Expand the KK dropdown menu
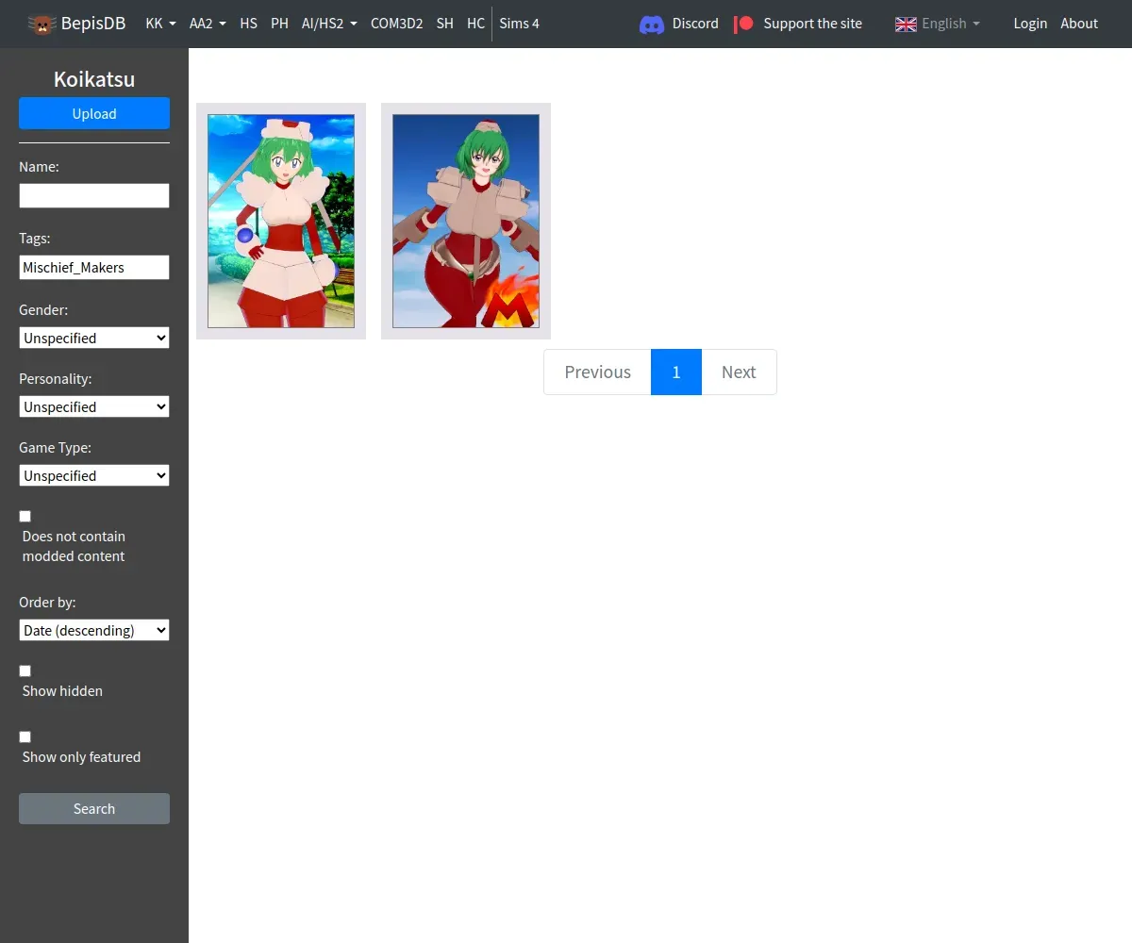 161,24
